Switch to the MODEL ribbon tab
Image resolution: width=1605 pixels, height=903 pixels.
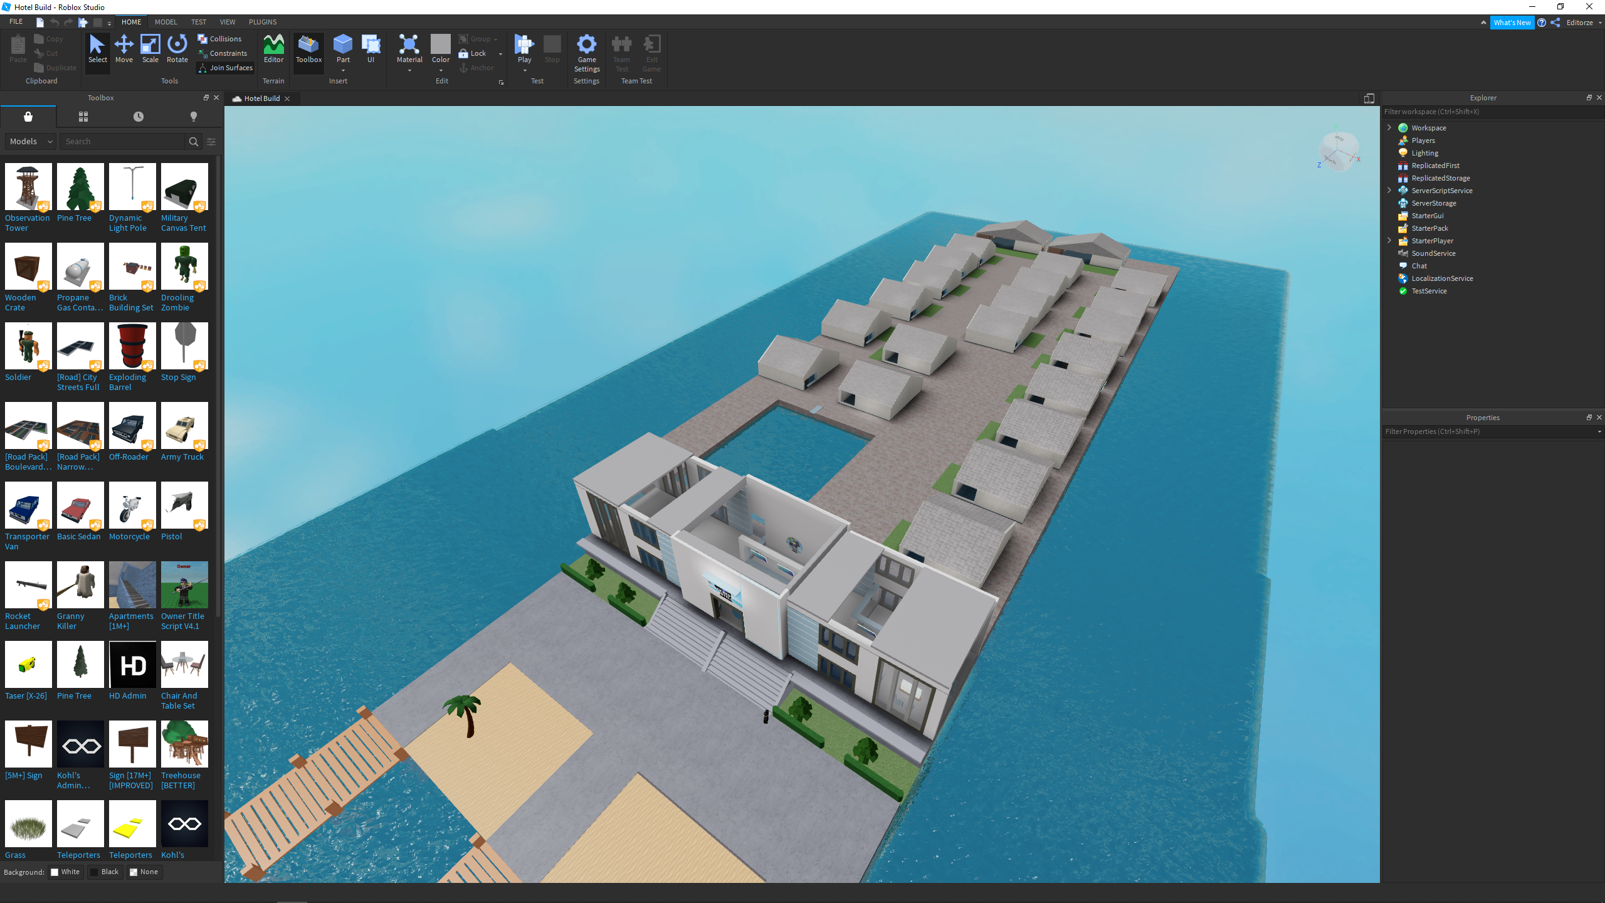(166, 22)
